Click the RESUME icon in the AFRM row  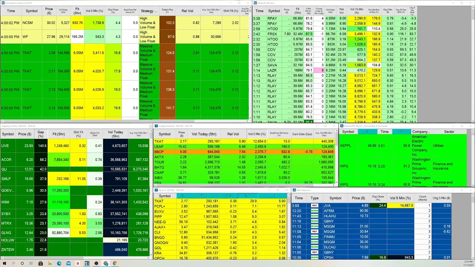[x=315, y=211]
